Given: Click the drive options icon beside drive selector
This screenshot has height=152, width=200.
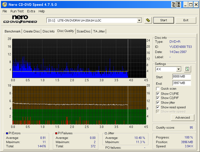Looking at the screenshot, I should (148, 20).
